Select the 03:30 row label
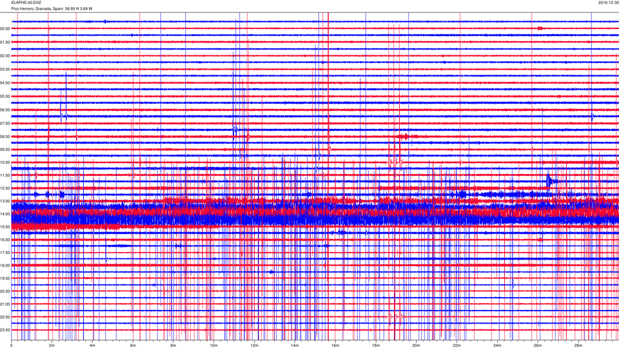The width and height of the screenshot is (619, 348). coord(5,70)
